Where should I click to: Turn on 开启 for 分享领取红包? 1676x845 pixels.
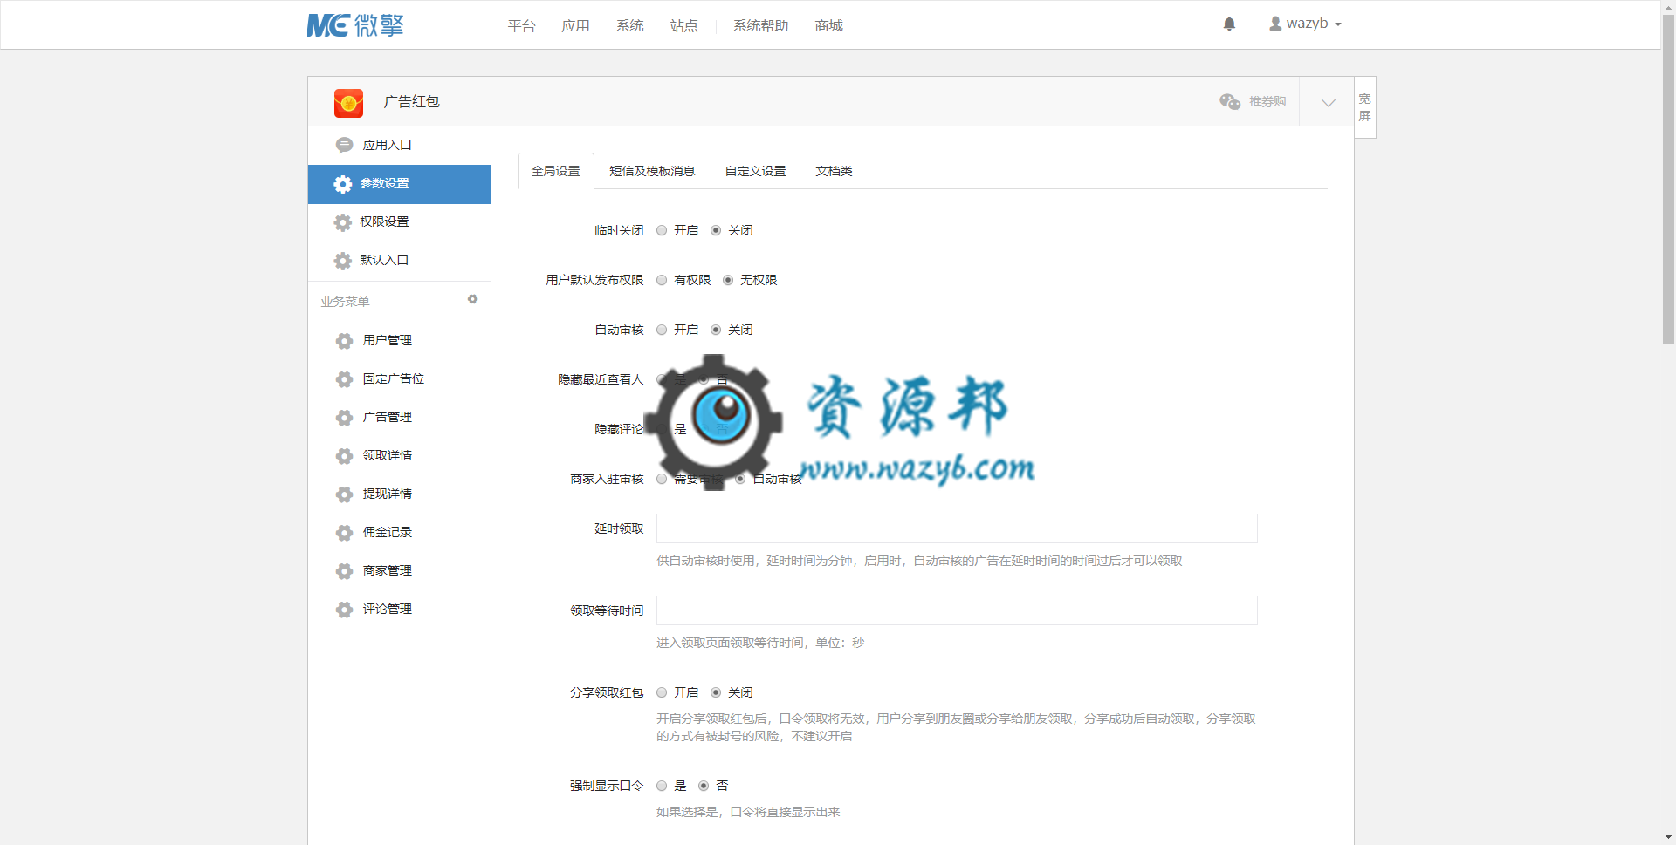(x=662, y=692)
